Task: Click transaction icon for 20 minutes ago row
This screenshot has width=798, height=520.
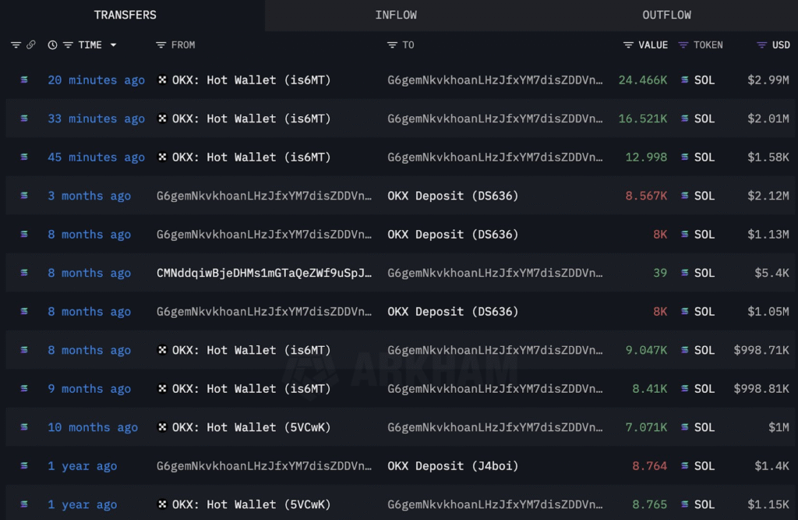Action: 24,80
